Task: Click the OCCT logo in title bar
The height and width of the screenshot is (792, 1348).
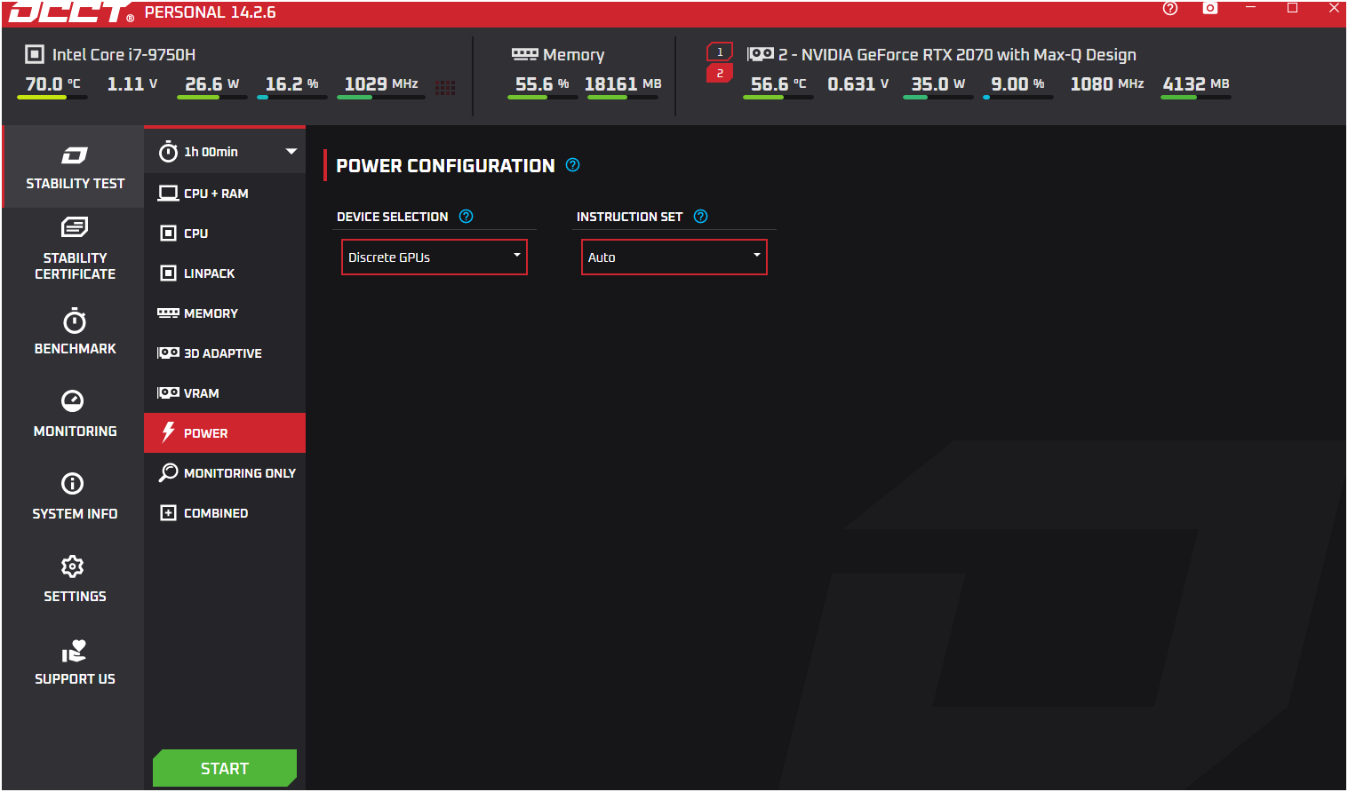Action: coord(71,12)
